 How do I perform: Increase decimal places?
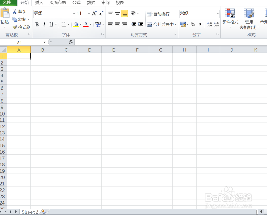coord(210,25)
